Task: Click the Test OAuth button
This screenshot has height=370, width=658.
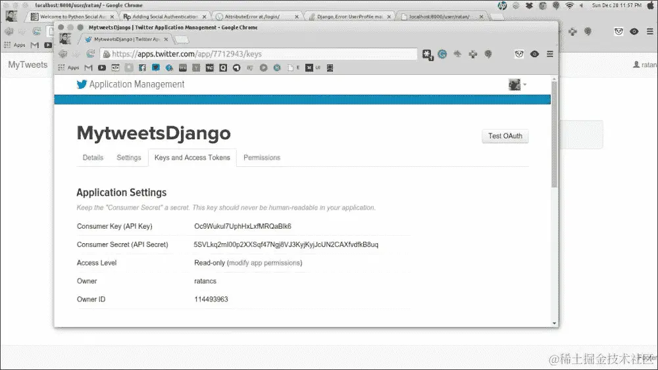Action: click(505, 136)
